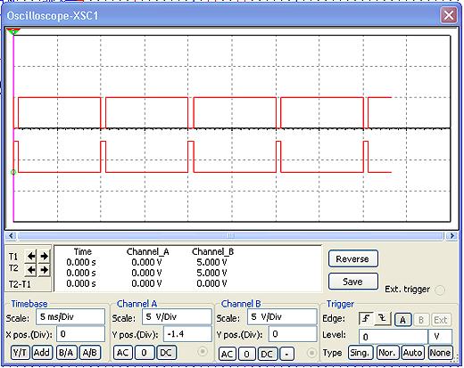Toggle Channel B invert minus button
This screenshot has height=368, width=464.
[x=286, y=354]
